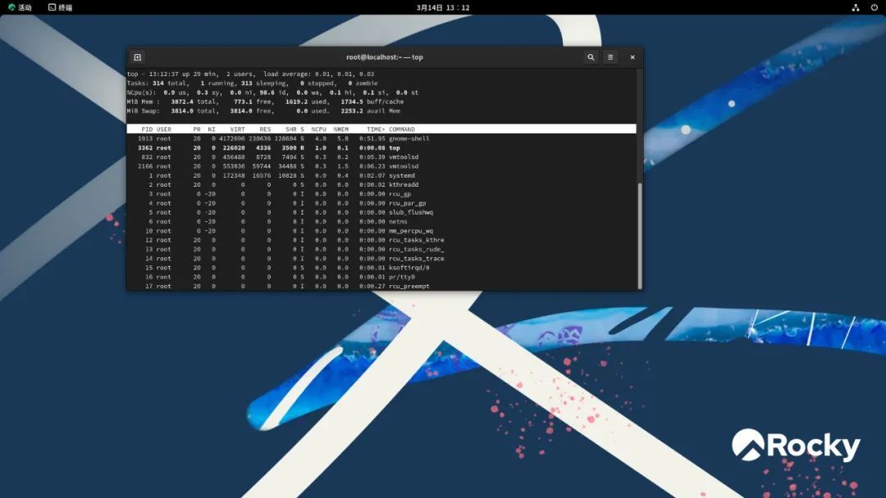This screenshot has height=498, width=886.
Task: Click the 4172696 VIRT value
Action: tap(232, 138)
